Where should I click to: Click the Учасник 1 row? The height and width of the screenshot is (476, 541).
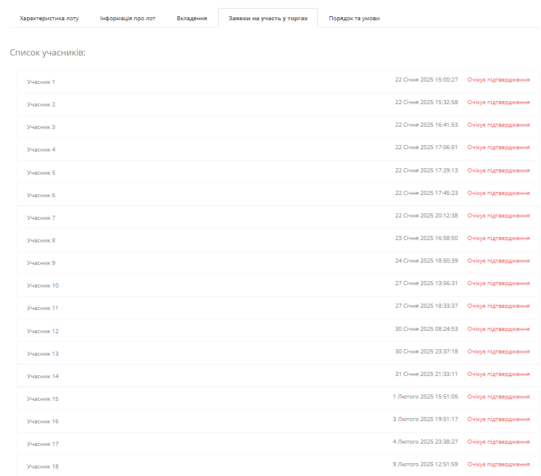click(x=41, y=82)
